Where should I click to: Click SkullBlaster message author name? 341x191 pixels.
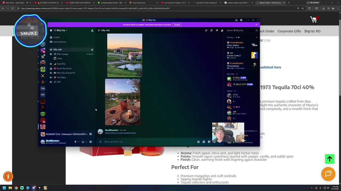pyautogui.click(x=112, y=130)
